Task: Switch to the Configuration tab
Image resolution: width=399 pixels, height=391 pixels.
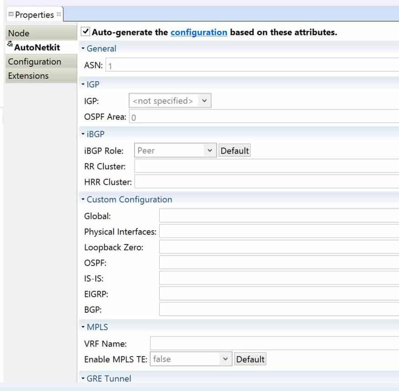Action: coord(41,62)
